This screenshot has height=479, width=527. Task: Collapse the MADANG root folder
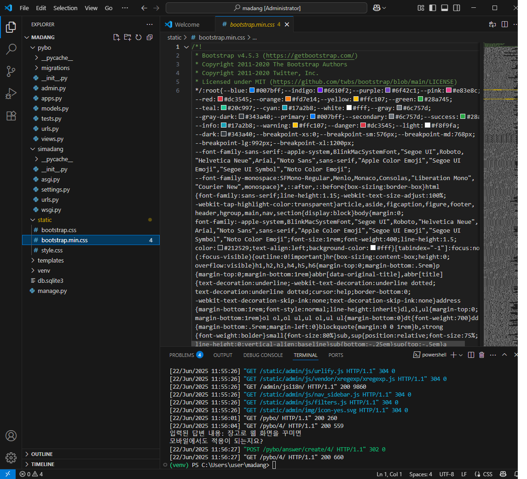click(x=27, y=37)
